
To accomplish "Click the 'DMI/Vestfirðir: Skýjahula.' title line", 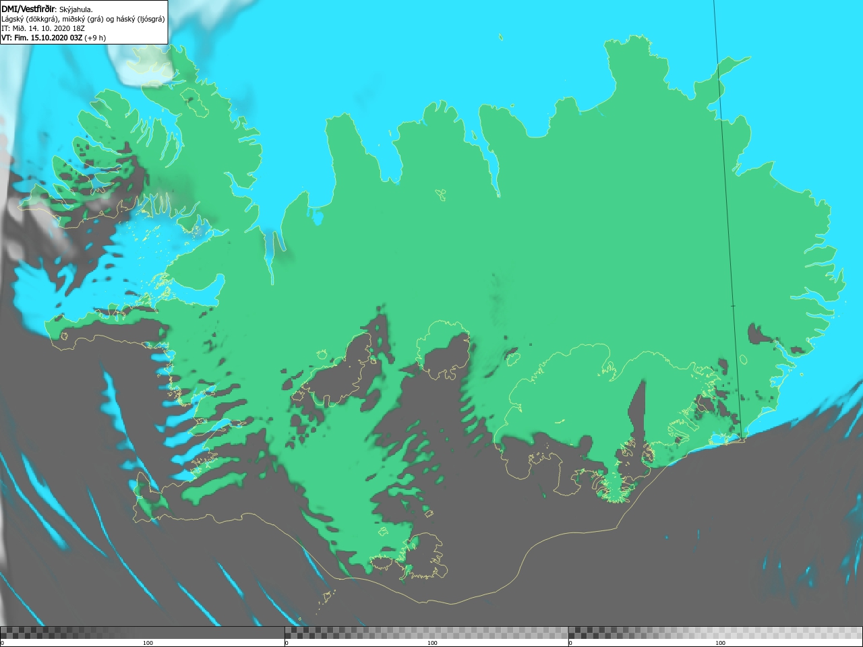I will pos(47,9).
